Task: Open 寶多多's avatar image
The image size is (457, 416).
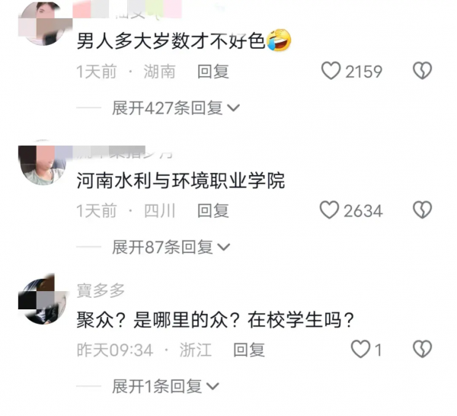Action: (x=43, y=299)
